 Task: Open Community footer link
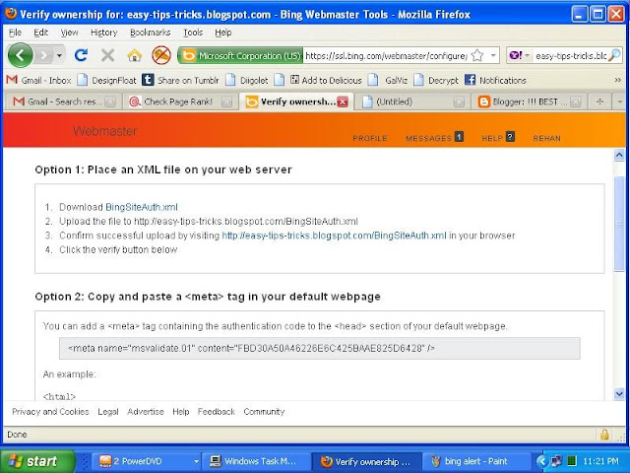264,412
